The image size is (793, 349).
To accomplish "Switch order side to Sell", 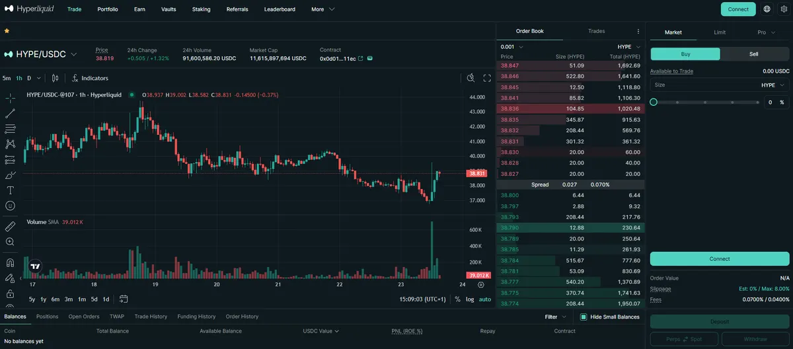I will [x=754, y=54].
